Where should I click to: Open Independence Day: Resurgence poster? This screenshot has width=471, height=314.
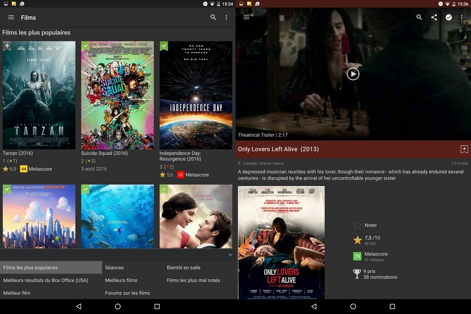point(196,95)
